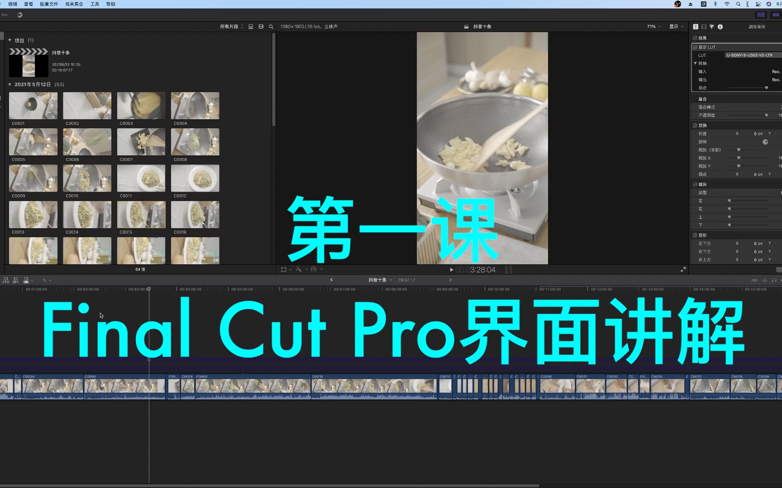Open the text inspector tab icon
Screen dimensions: 782x488
[x=696, y=27]
